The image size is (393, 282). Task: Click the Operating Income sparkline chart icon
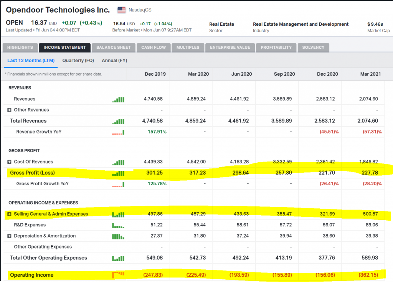point(118,275)
